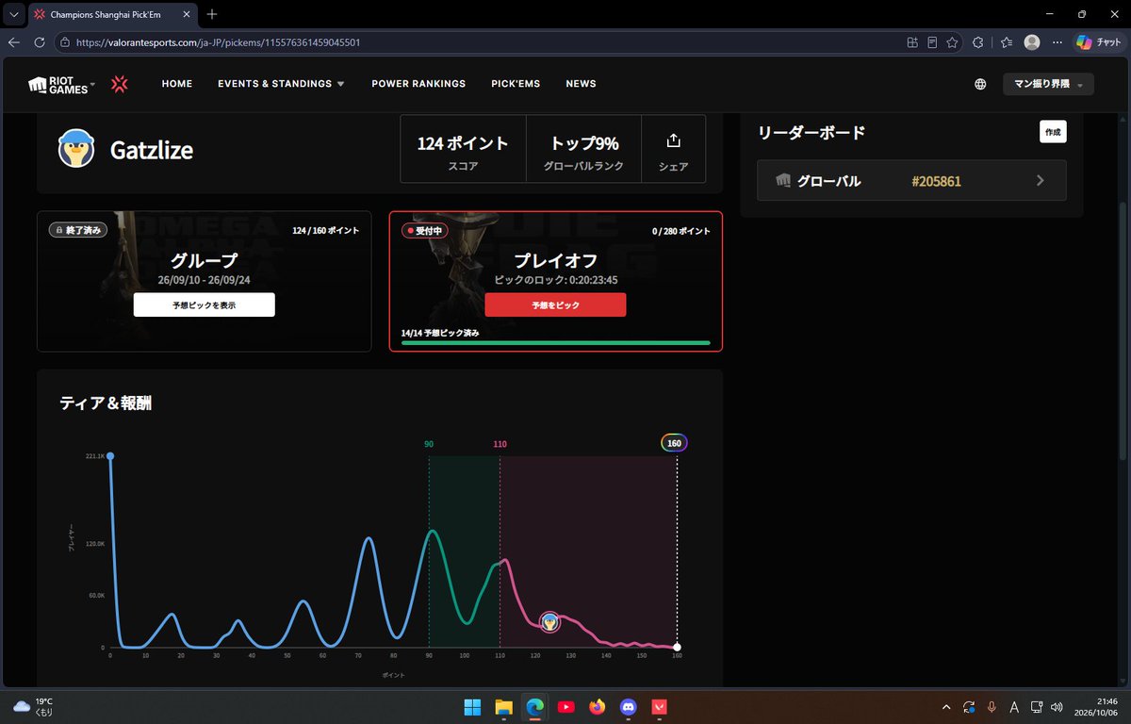This screenshot has width=1131, height=724.
Task: View site info via the lock icon
Action: 65,42
